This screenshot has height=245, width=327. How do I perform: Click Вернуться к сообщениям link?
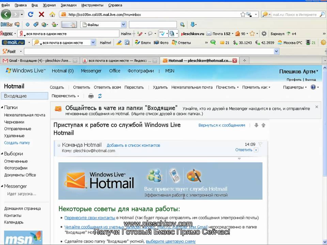coord(222,125)
